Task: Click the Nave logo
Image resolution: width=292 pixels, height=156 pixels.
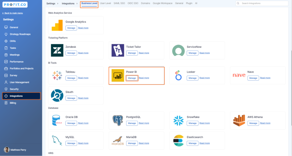Action: (239, 75)
